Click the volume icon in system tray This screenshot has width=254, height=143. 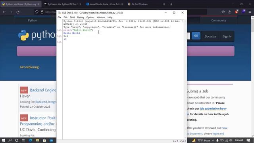(231, 140)
